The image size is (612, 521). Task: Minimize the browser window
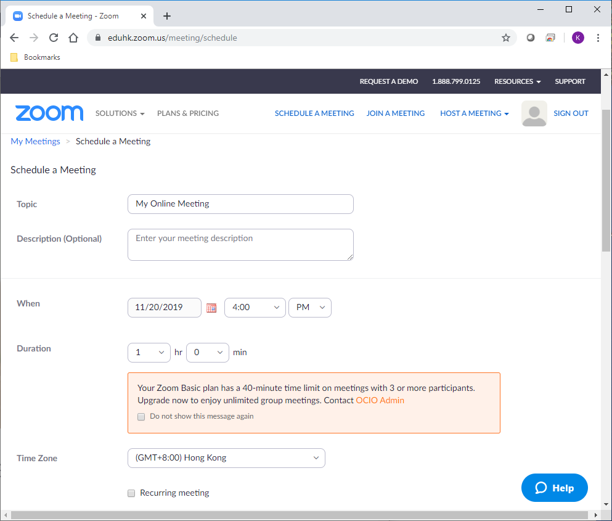click(541, 9)
